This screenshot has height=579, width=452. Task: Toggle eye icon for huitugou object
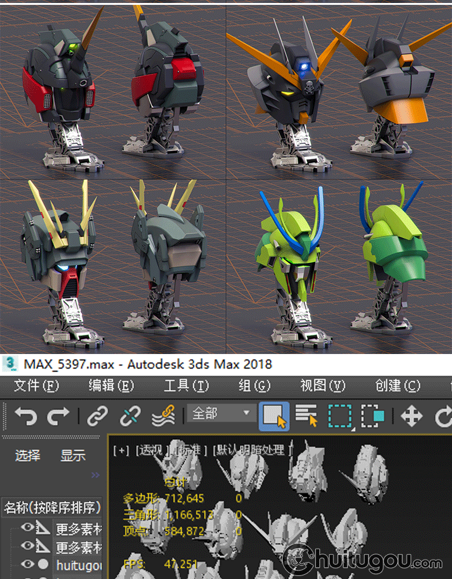click(x=27, y=565)
